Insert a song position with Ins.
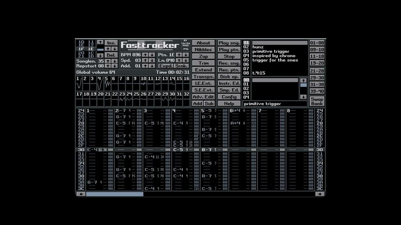The image size is (401, 225). (x=111, y=43)
